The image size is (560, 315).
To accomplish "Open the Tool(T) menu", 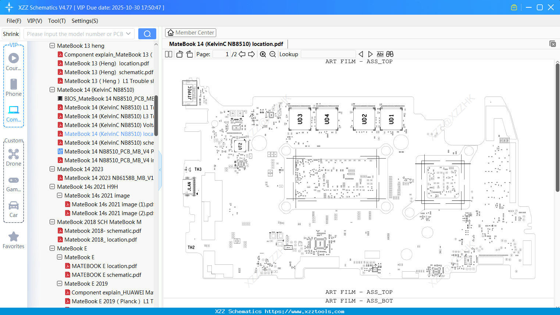I will (x=57, y=21).
